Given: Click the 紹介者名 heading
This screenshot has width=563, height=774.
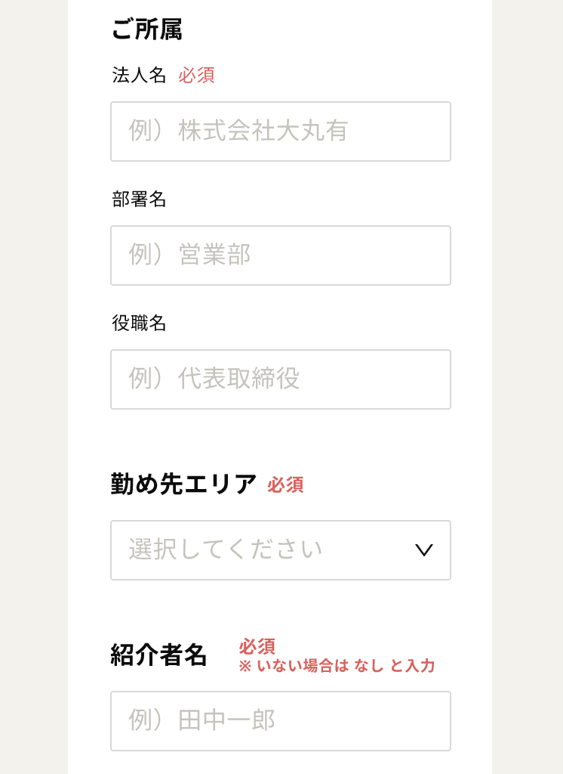Looking at the screenshot, I should pyautogui.click(x=158, y=655).
